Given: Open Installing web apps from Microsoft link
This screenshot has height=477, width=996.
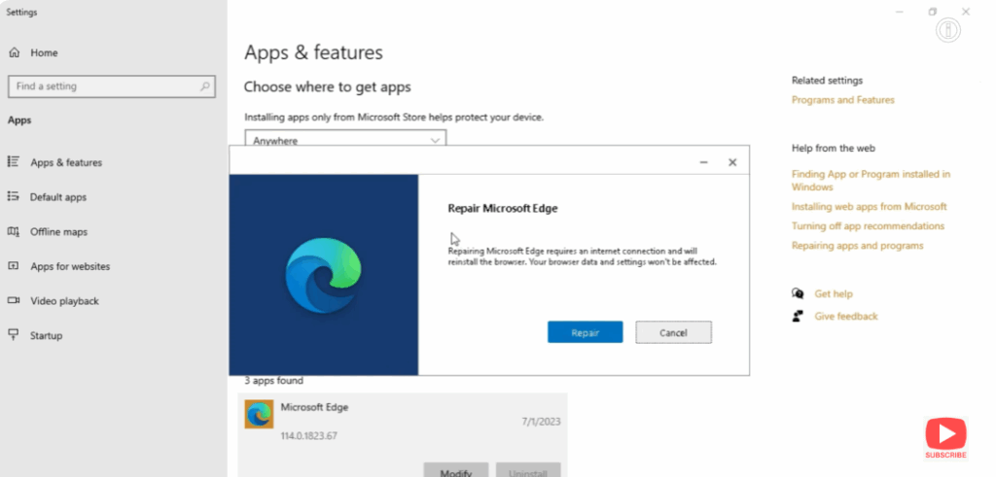Looking at the screenshot, I should (x=869, y=207).
